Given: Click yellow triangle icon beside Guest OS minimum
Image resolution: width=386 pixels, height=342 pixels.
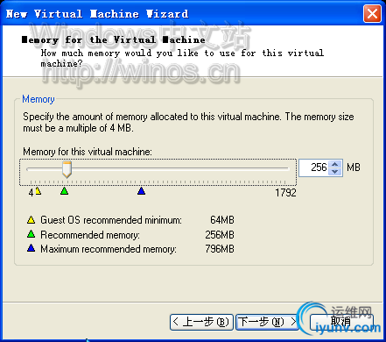Looking at the screenshot, I should [x=31, y=220].
